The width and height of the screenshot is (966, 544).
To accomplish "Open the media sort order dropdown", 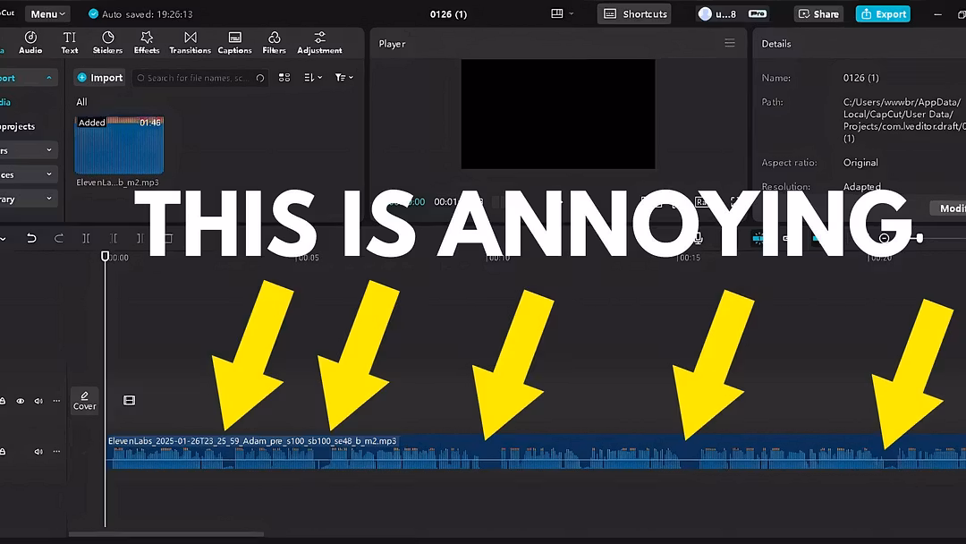I will [x=312, y=78].
